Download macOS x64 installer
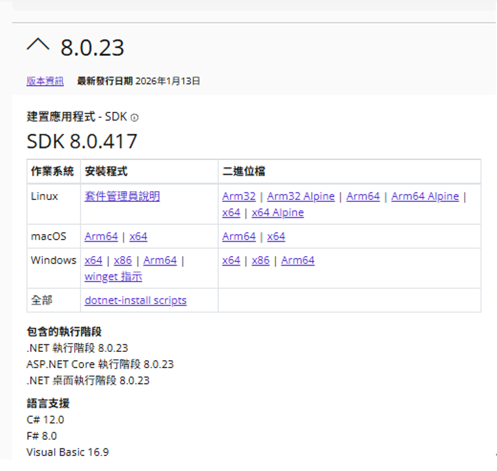This screenshot has width=497, height=471. 138,236
